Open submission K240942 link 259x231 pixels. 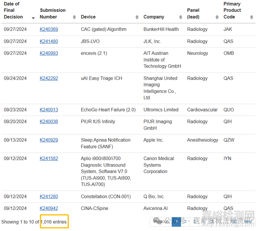49,209
